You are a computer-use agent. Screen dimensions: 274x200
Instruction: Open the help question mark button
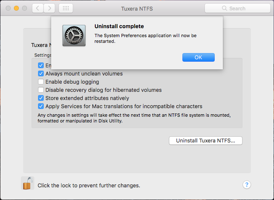(x=247, y=185)
